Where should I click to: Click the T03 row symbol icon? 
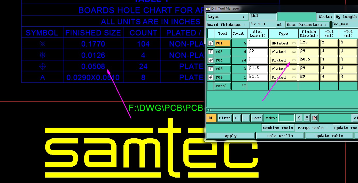tap(211, 52)
